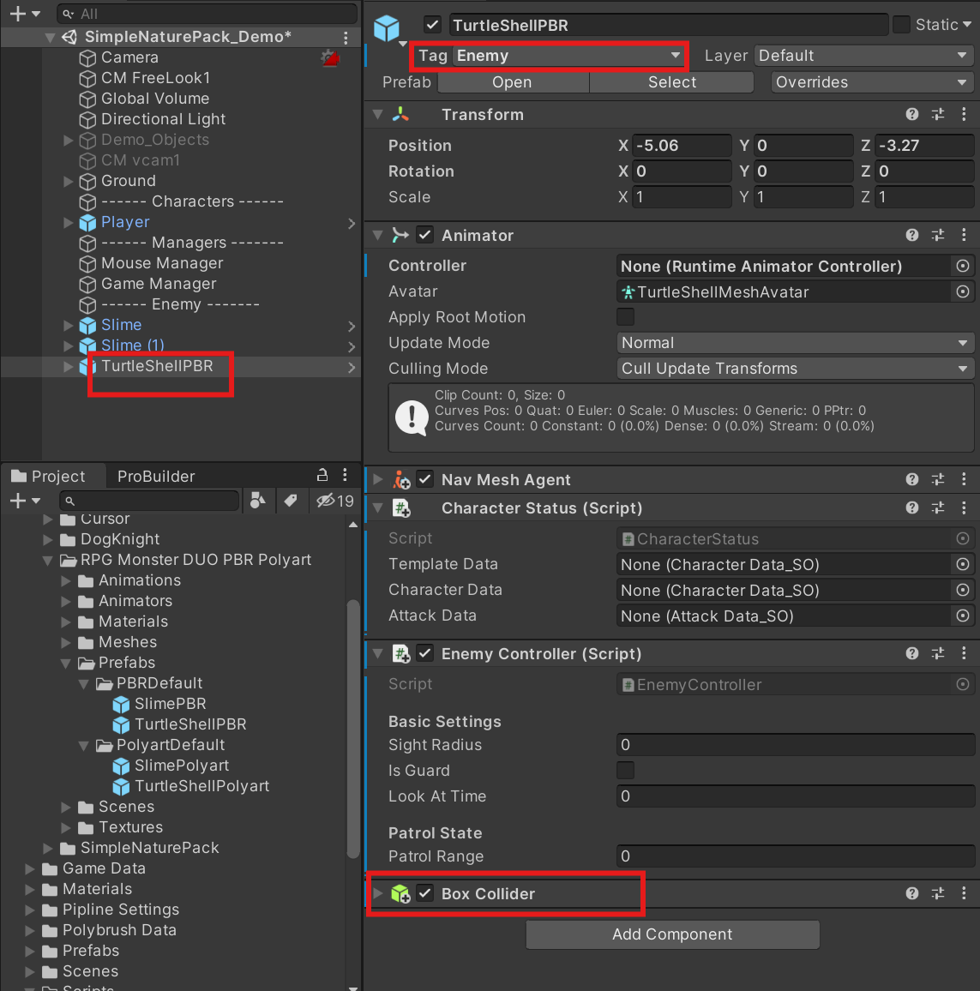Click the Add Component button
980x991 pixels.
point(672,934)
